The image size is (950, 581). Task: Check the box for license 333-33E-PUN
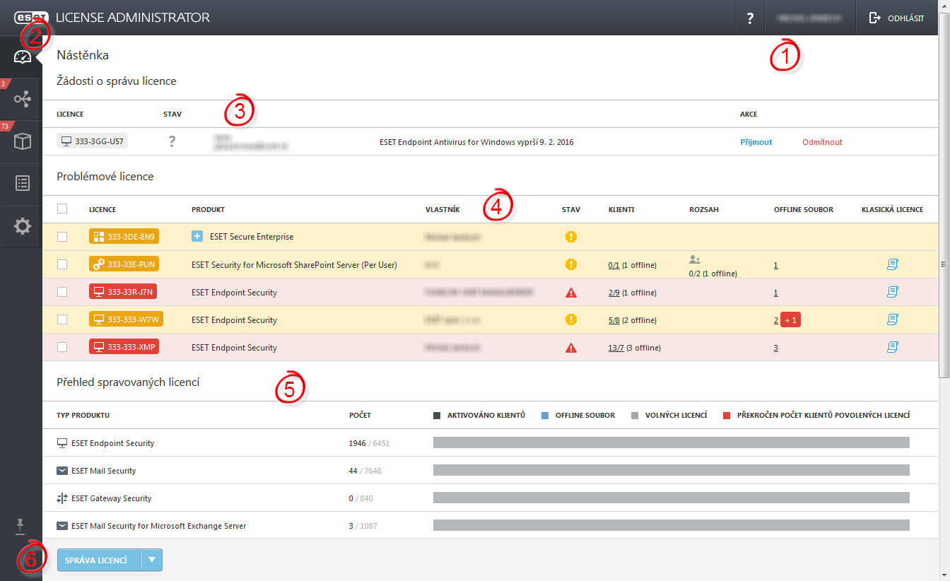[x=62, y=264]
